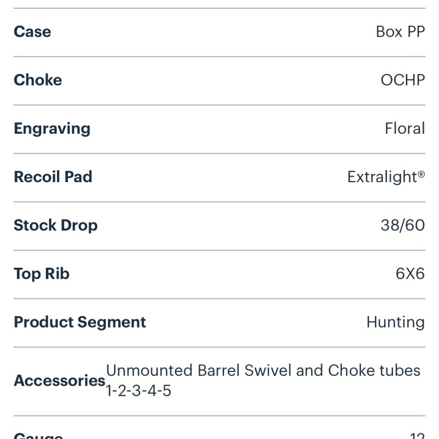Click the Unmounted Barrel Swivel text

pos(199,371)
